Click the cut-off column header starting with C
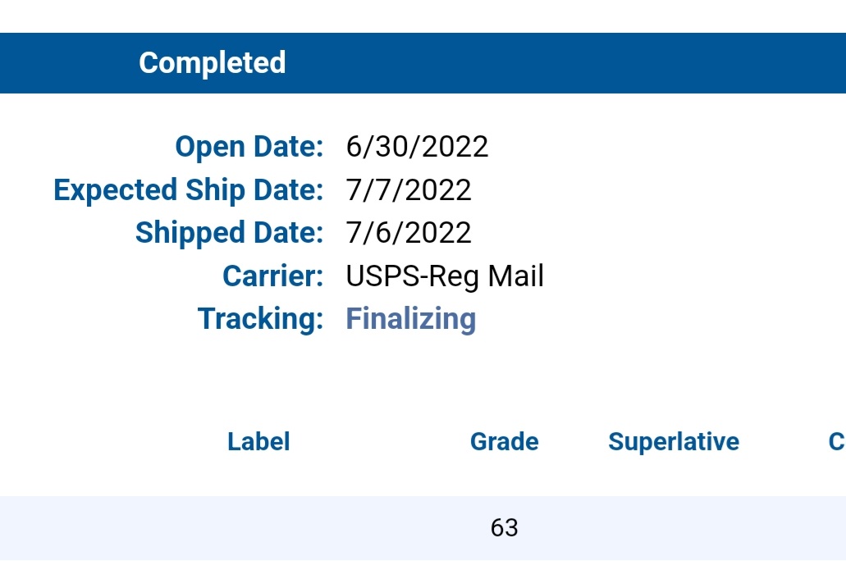This screenshot has width=846, height=561. pos(836,442)
